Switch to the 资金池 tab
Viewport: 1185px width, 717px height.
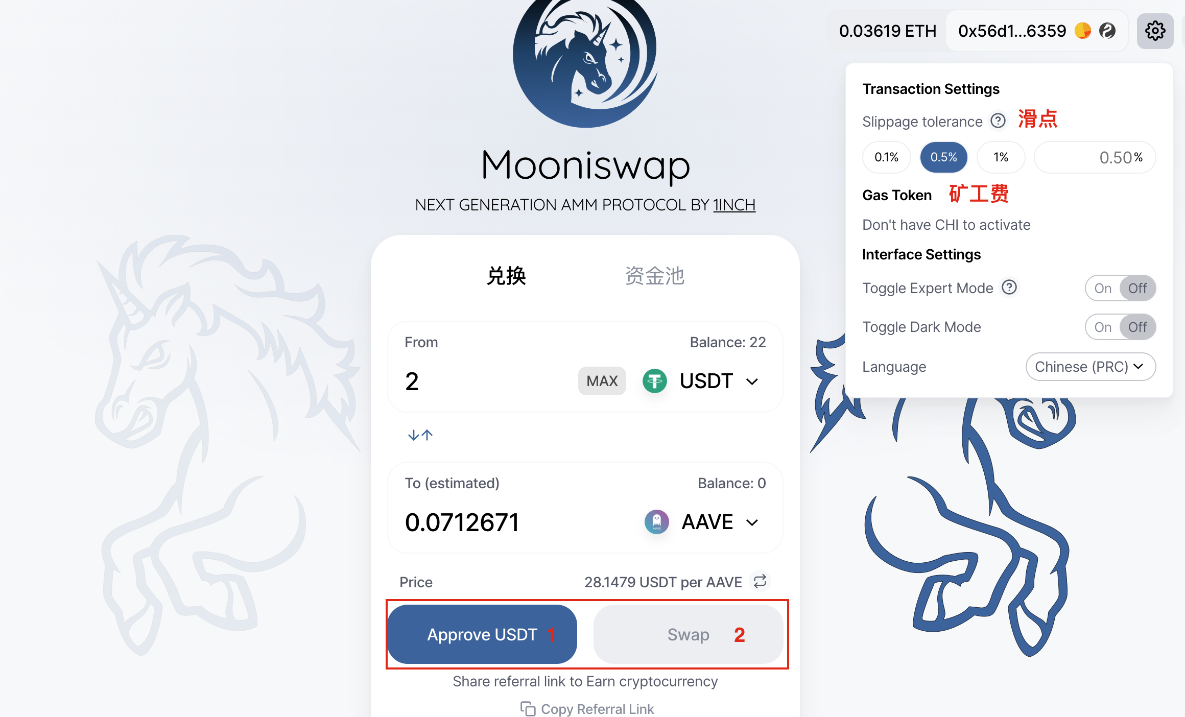(654, 276)
